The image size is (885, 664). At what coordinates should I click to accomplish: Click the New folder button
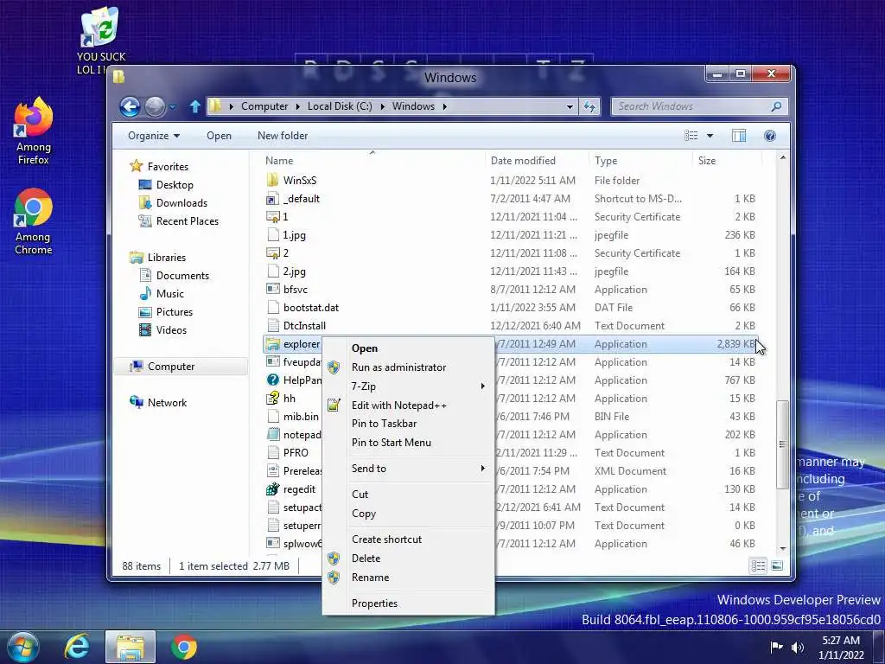click(x=283, y=136)
